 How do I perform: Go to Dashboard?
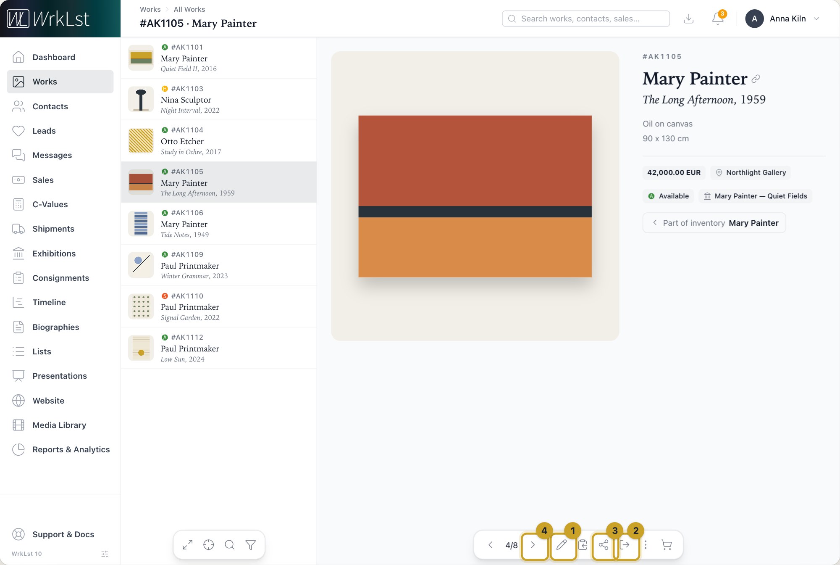[x=60, y=57]
